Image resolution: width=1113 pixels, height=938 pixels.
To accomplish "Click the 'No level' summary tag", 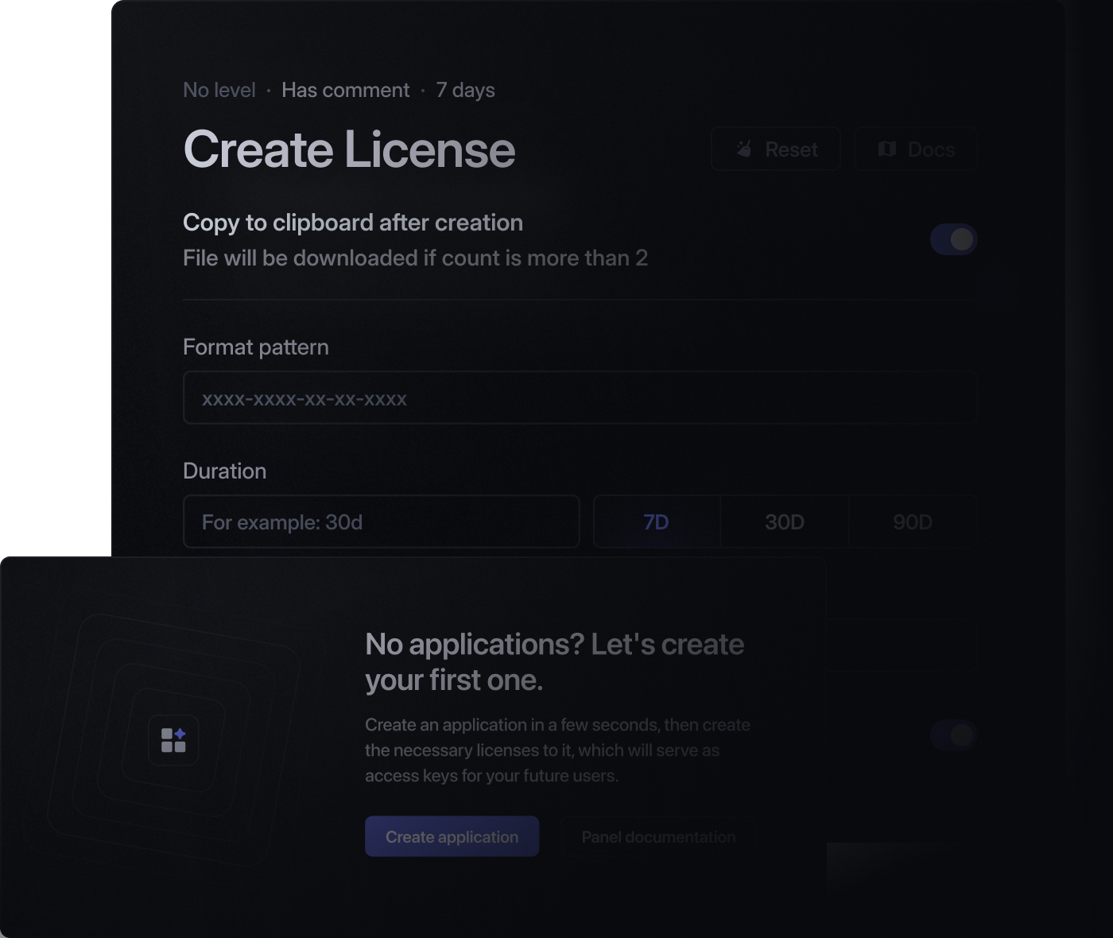I will click(x=219, y=91).
